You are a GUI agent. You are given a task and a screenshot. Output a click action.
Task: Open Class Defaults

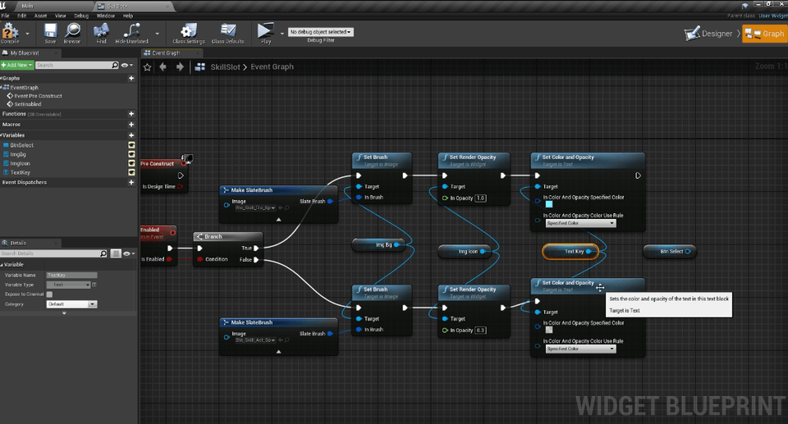click(228, 31)
